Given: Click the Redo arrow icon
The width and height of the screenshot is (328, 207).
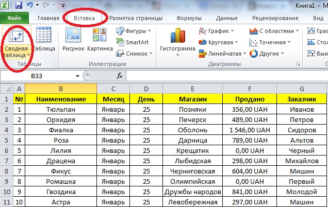Looking at the screenshot, I should [x=46, y=5].
